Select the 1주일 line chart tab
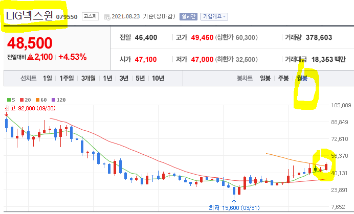Image resolution: width=354 pixels, height=214 pixels. (x=67, y=78)
